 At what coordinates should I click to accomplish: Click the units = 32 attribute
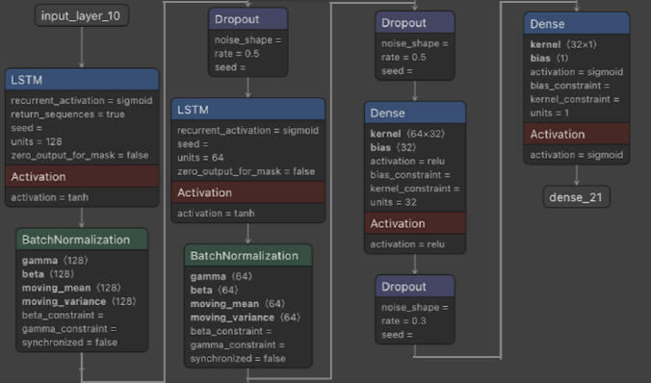[x=393, y=202]
